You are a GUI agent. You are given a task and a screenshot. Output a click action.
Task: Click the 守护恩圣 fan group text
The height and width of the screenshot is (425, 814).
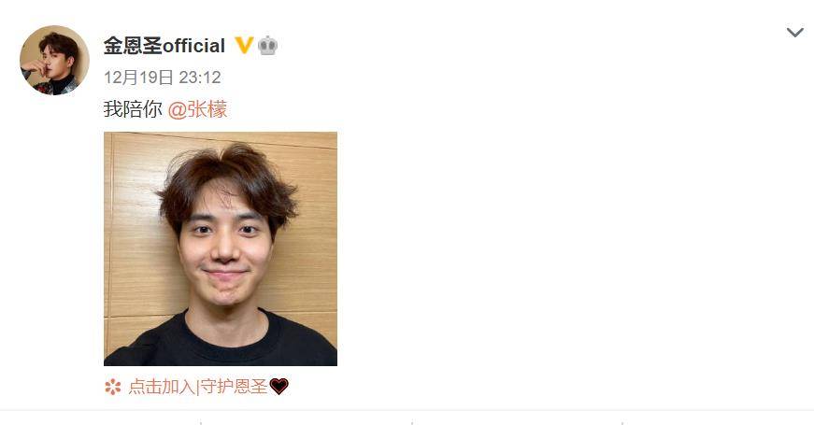point(234,387)
